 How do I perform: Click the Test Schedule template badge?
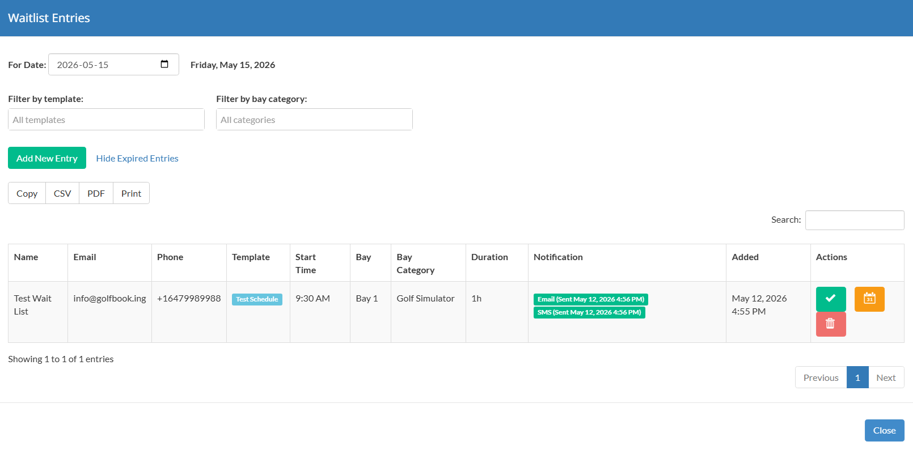257,299
